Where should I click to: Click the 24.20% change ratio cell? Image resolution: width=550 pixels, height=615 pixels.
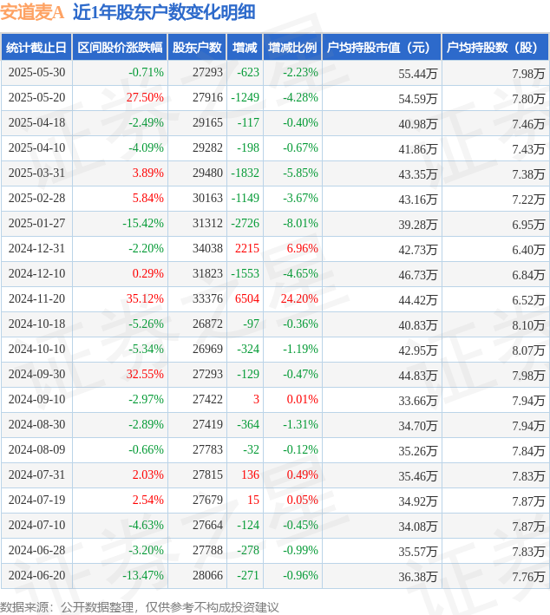299,299
